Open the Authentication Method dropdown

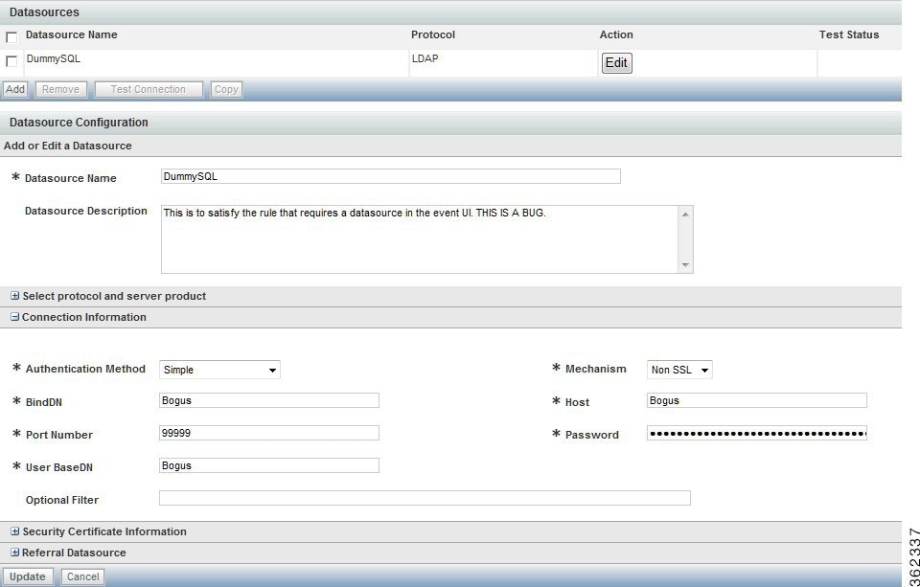[220, 369]
